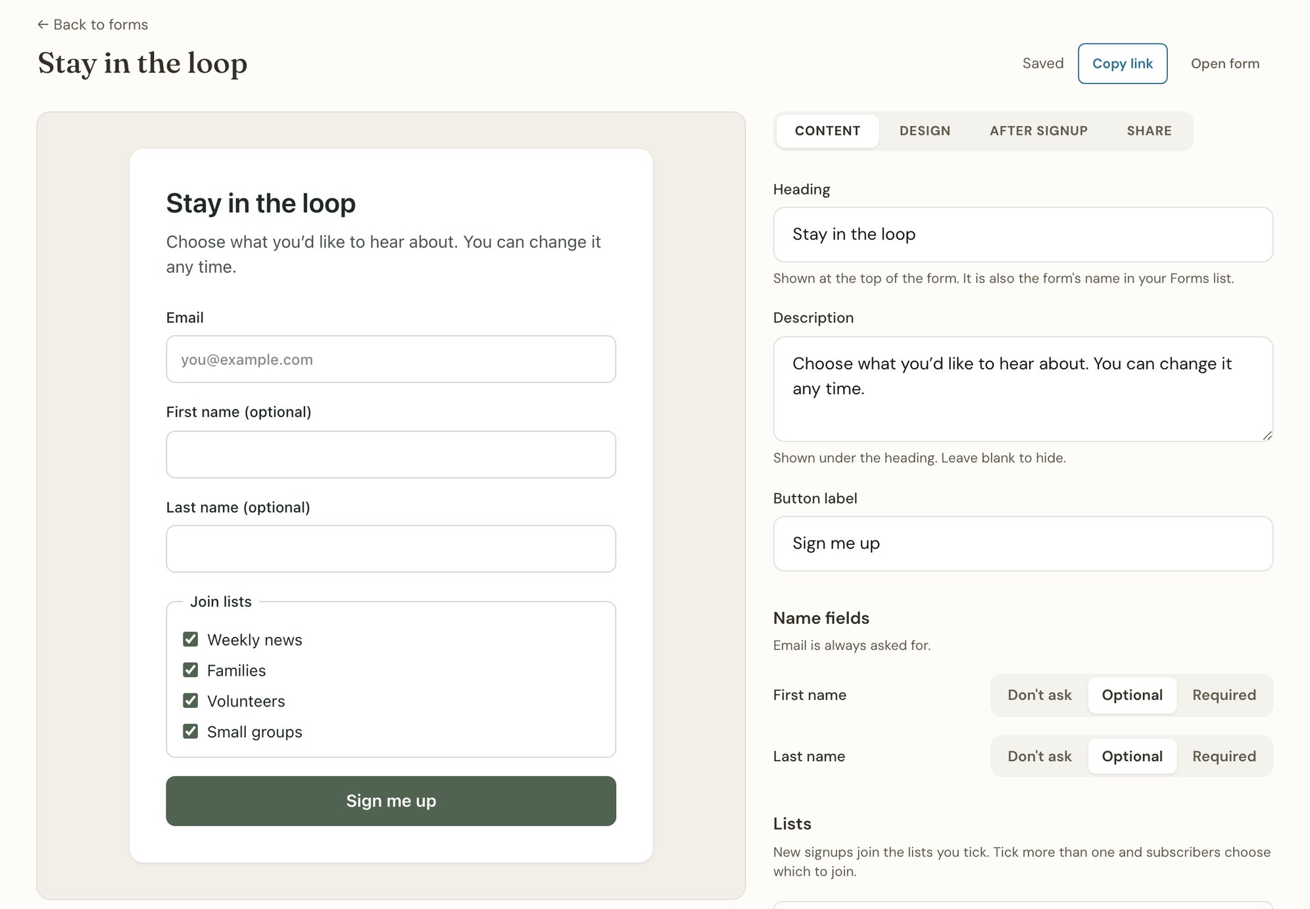Uncheck Small groups list checkbox
The image size is (1310, 909).
pyautogui.click(x=191, y=732)
